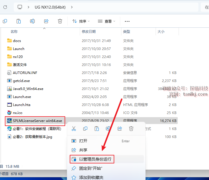The width and height of the screenshot is (209, 180).
Task: Click the getcid.exe file name
Action: click(x=21, y=81)
